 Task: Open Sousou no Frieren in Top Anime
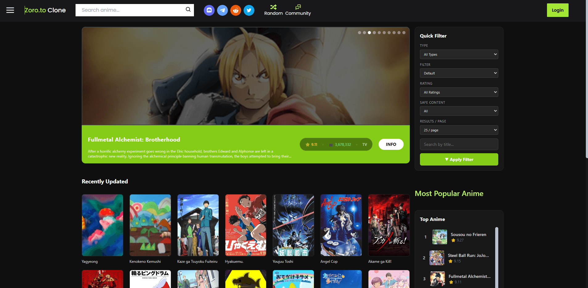pyautogui.click(x=468, y=234)
